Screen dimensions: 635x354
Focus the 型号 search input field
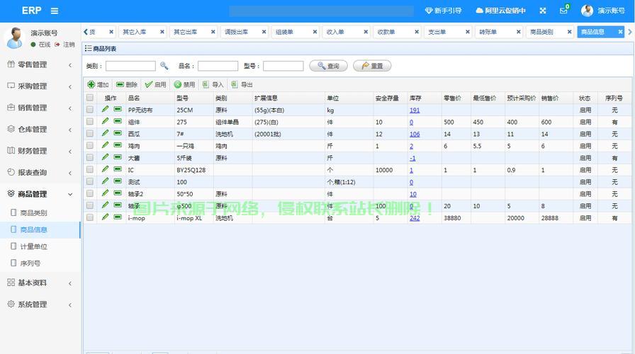click(283, 66)
